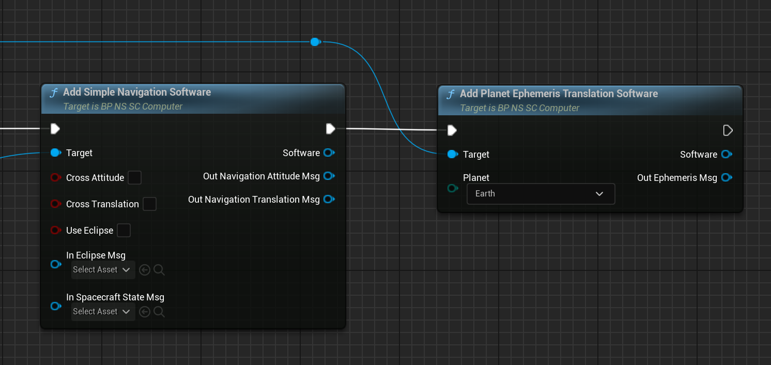Image resolution: width=771 pixels, height=365 pixels.
Task: Open In Eclipse Msg Select Asset dropdown
Action: click(102, 270)
